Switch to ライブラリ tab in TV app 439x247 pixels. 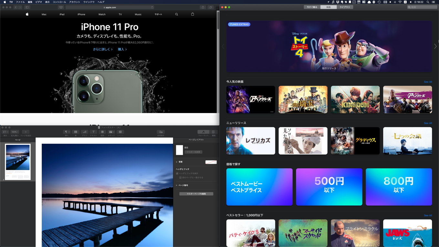(x=344, y=7)
